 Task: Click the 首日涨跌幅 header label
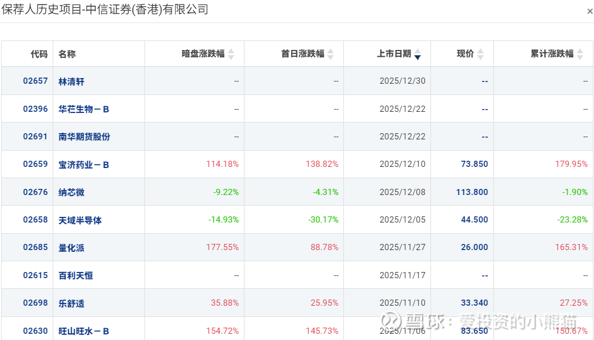[x=303, y=54]
